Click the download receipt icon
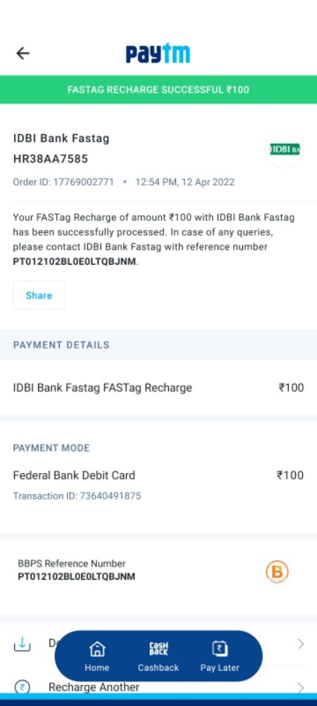317x706 pixels. [22, 645]
